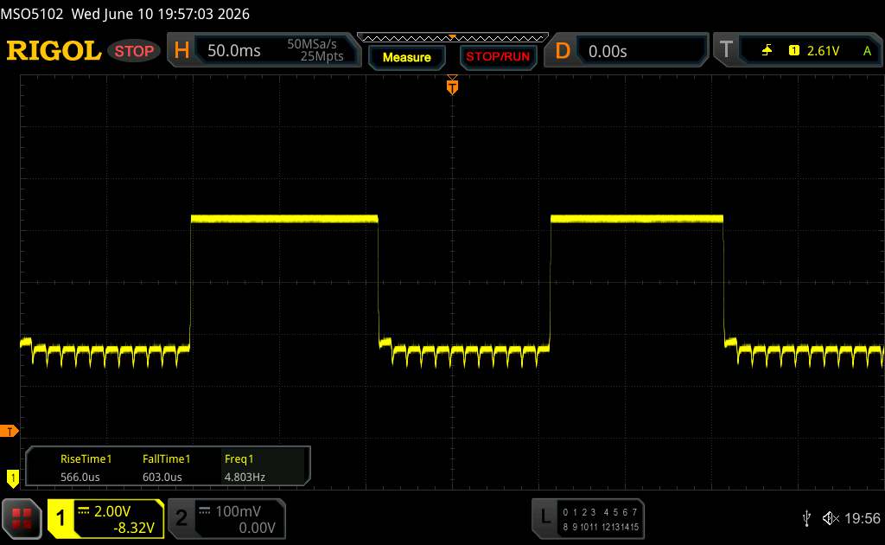885x545 pixels.
Task: Open the Measure menu
Action: point(406,57)
